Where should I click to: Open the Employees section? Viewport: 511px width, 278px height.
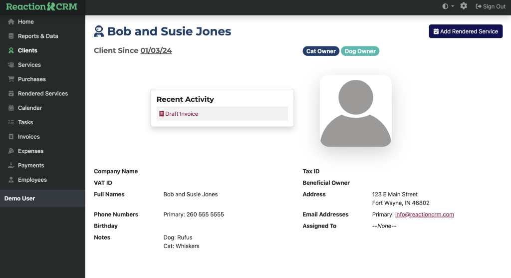(x=32, y=180)
